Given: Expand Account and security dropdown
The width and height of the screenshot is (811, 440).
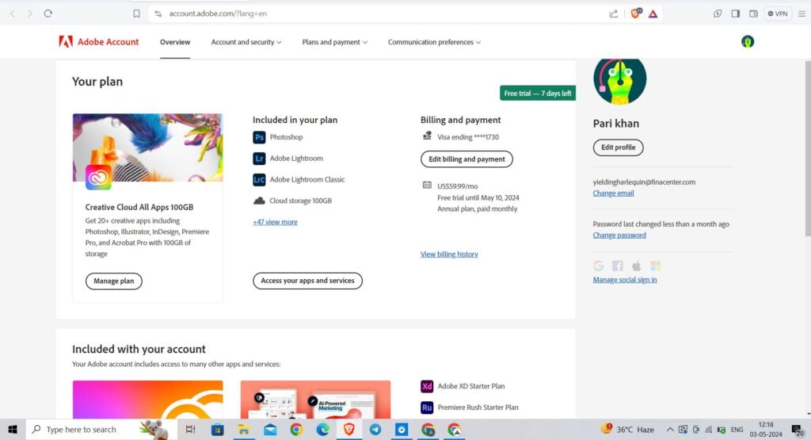Looking at the screenshot, I should click(246, 42).
